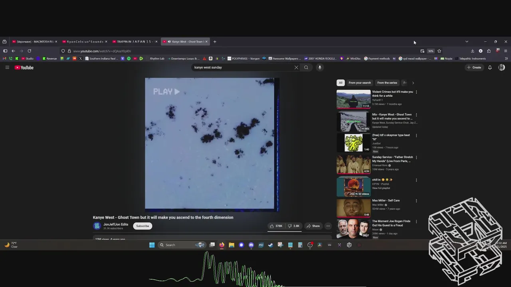Open the Spotify bookmark icon
This screenshot has width=511, height=287.
click(x=129, y=59)
